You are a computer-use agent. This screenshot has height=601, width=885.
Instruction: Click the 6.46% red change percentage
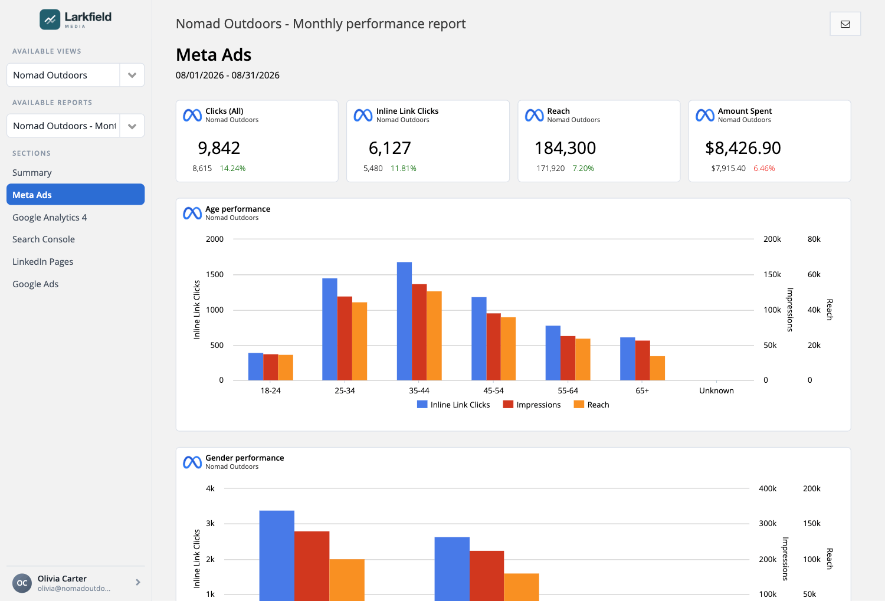tap(764, 169)
